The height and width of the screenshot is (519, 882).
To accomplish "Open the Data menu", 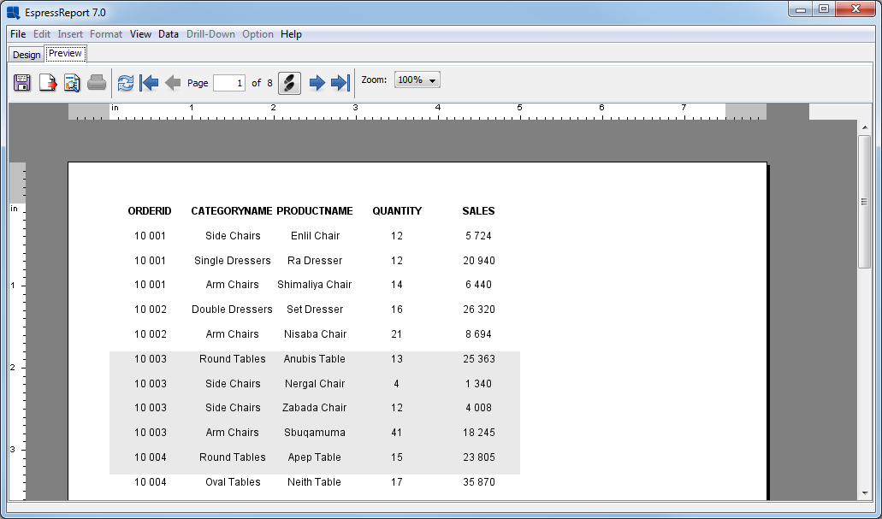I will [x=169, y=34].
